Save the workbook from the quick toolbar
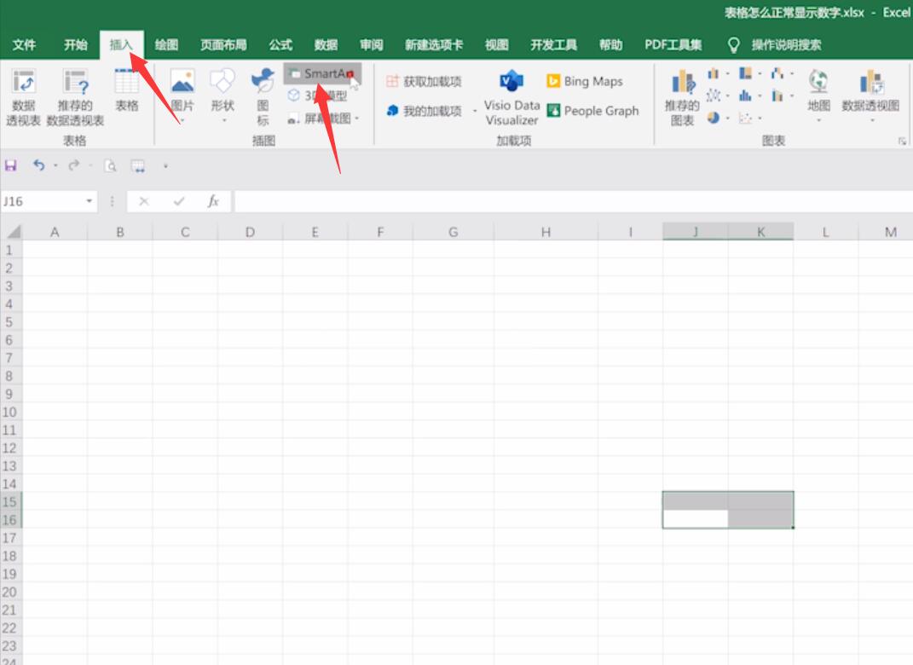Screen dimensions: 913x665 (x=10, y=166)
